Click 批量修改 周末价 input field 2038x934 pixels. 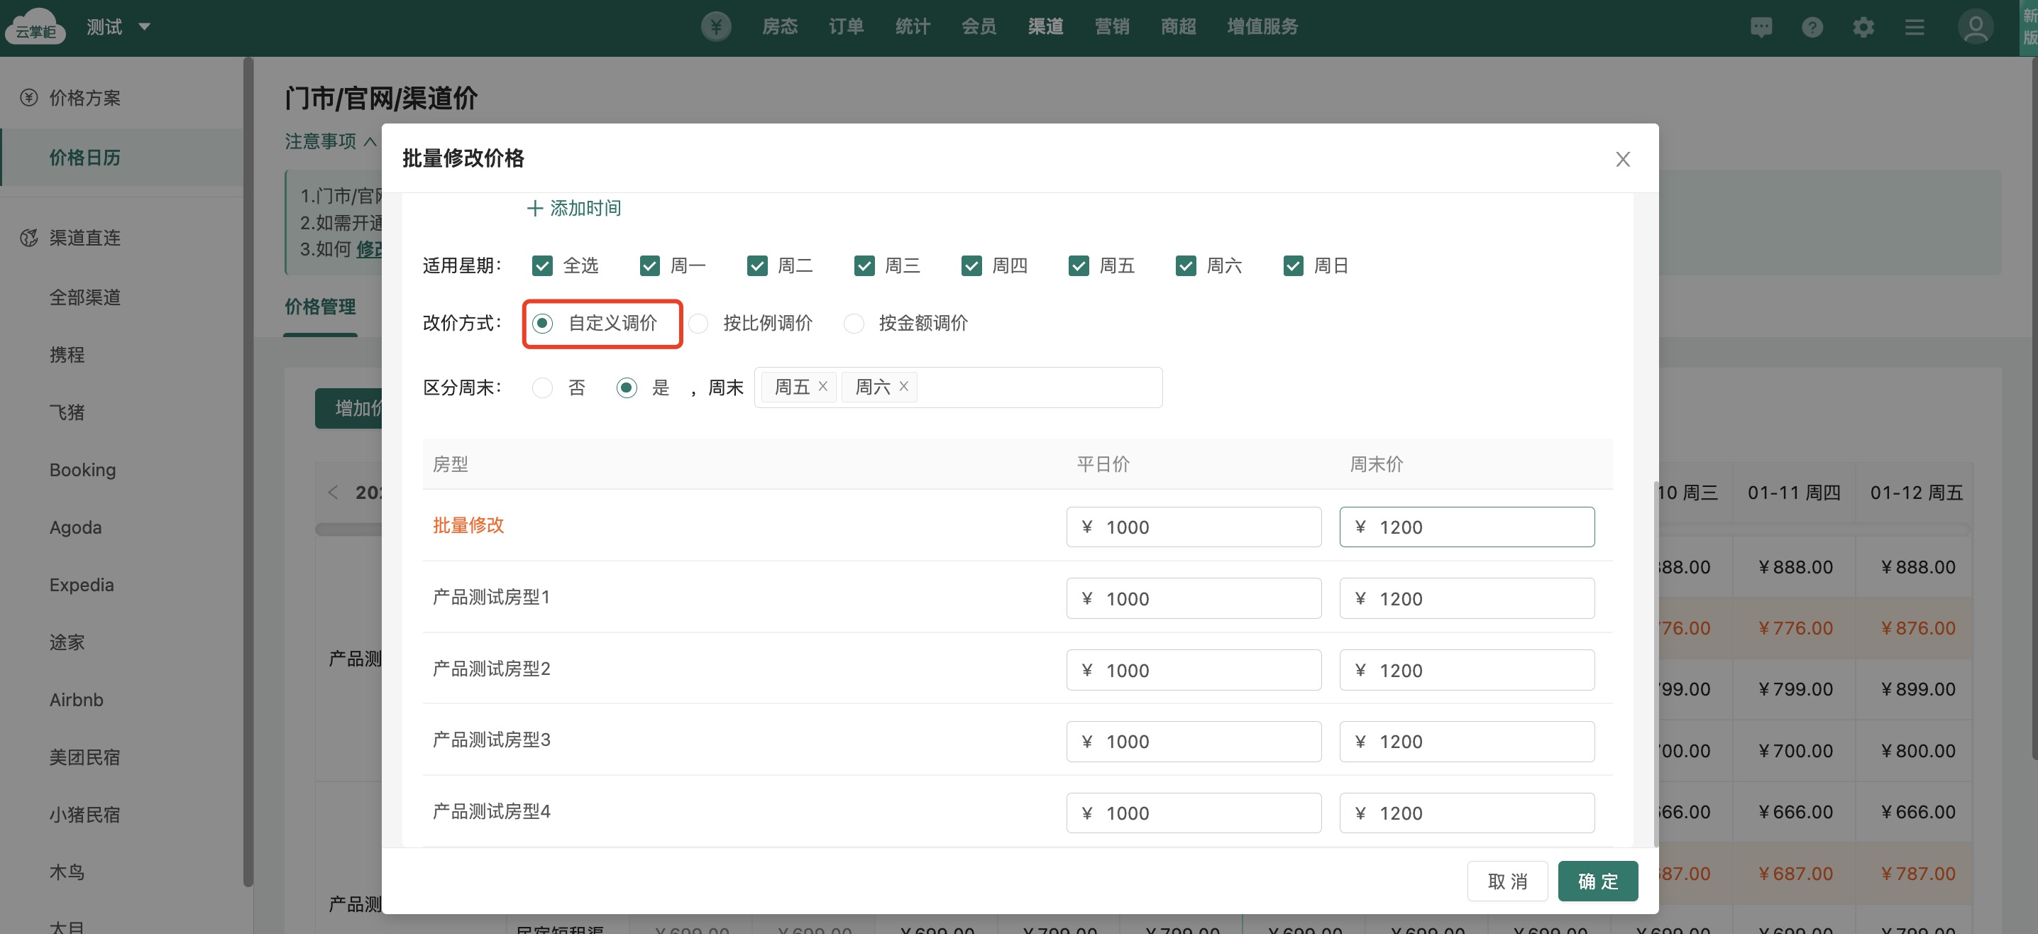point(1467,527)
